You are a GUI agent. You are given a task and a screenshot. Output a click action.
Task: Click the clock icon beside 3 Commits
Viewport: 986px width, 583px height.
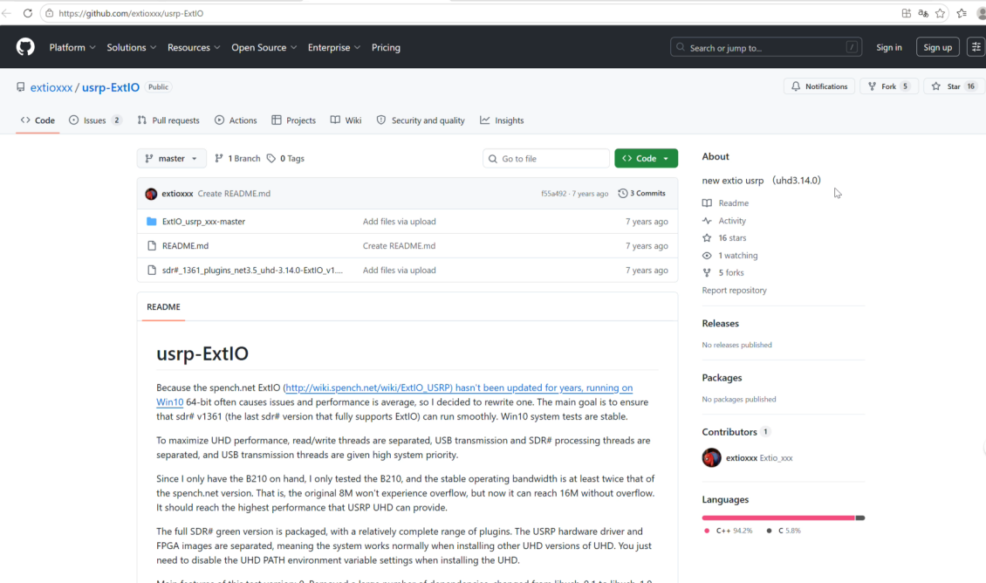pyautogui.click(x=622, y=194)
